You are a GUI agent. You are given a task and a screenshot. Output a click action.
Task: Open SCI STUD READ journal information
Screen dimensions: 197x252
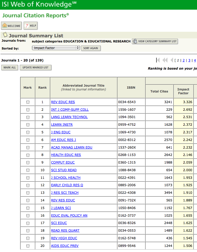click(x=64, y=170)
